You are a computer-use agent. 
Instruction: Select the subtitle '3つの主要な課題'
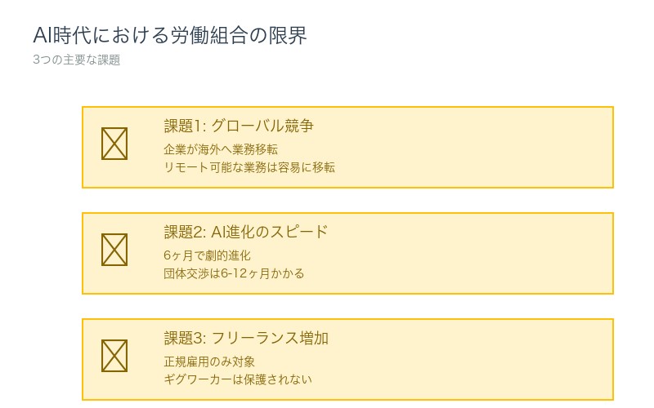pos(77,60)
